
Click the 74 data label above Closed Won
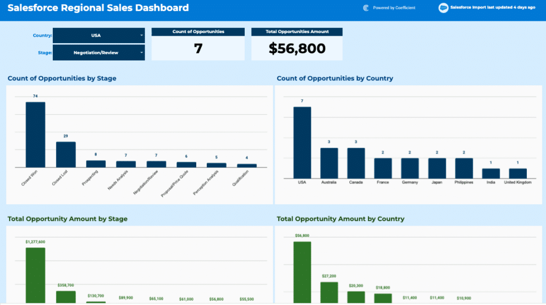tap(35, 96)
